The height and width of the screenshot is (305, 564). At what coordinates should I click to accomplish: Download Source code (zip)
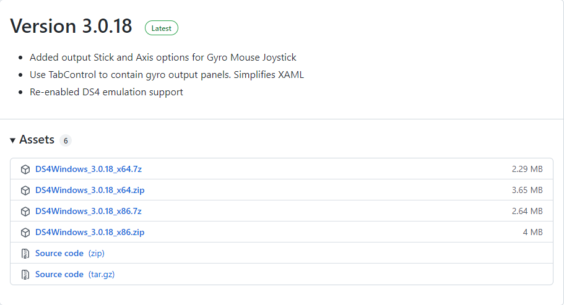(70, 253)
